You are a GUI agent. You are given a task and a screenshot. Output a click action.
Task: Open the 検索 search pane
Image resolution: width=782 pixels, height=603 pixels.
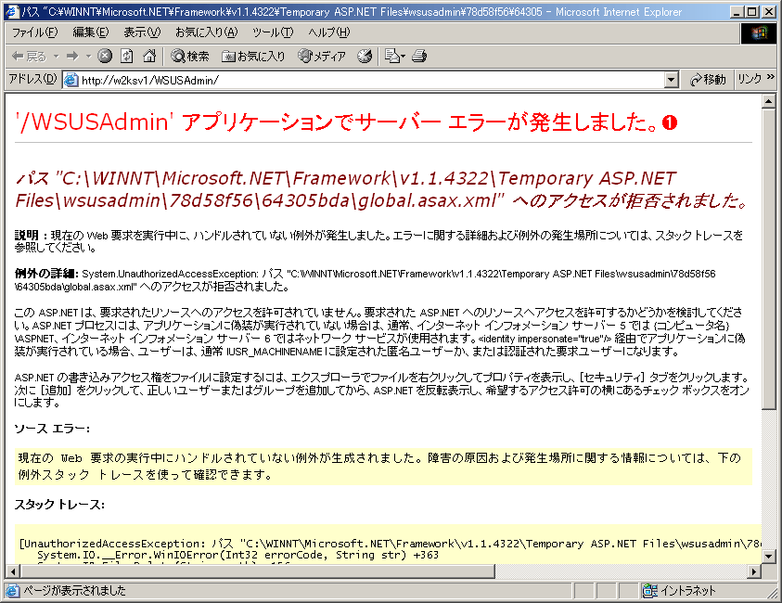coord(190,56)
